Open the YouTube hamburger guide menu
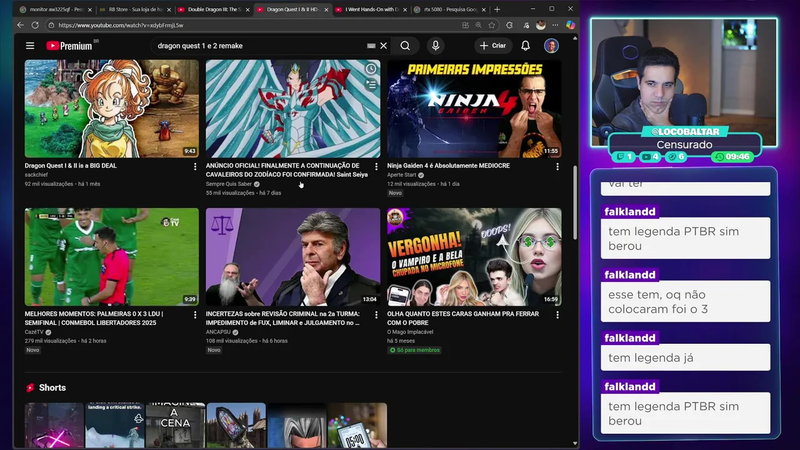Viewport: 800px width, 450px height. [30, 46]
